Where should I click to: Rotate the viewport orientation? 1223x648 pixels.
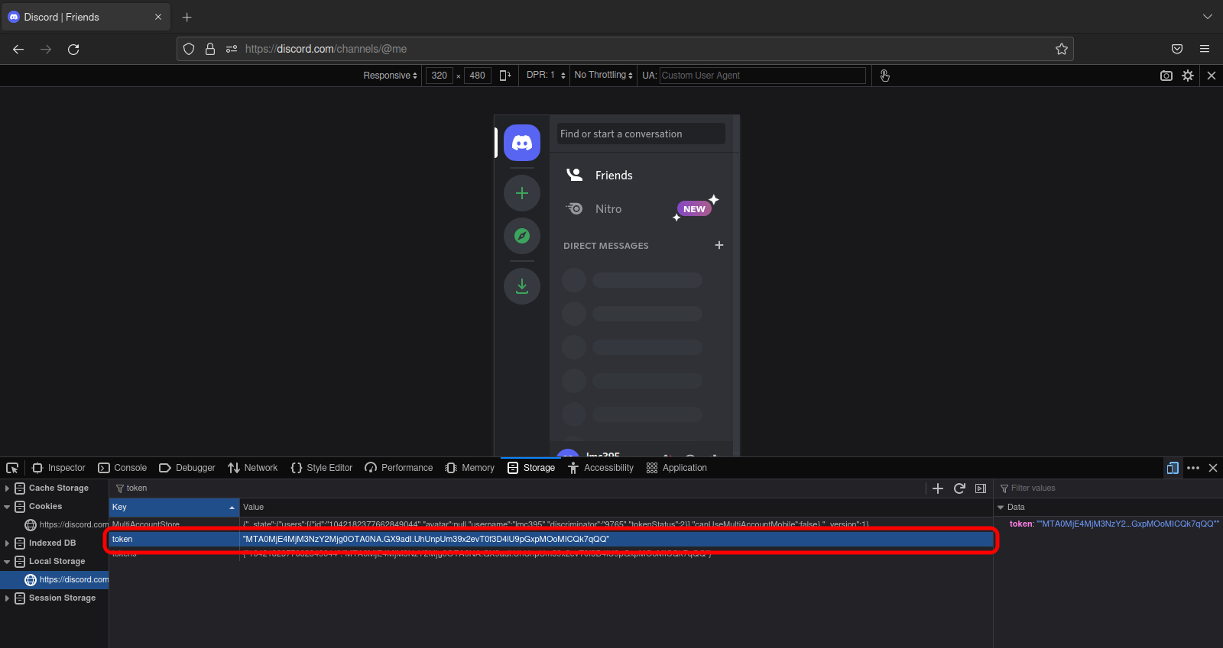pyautogui.click(x=504, y=75)
